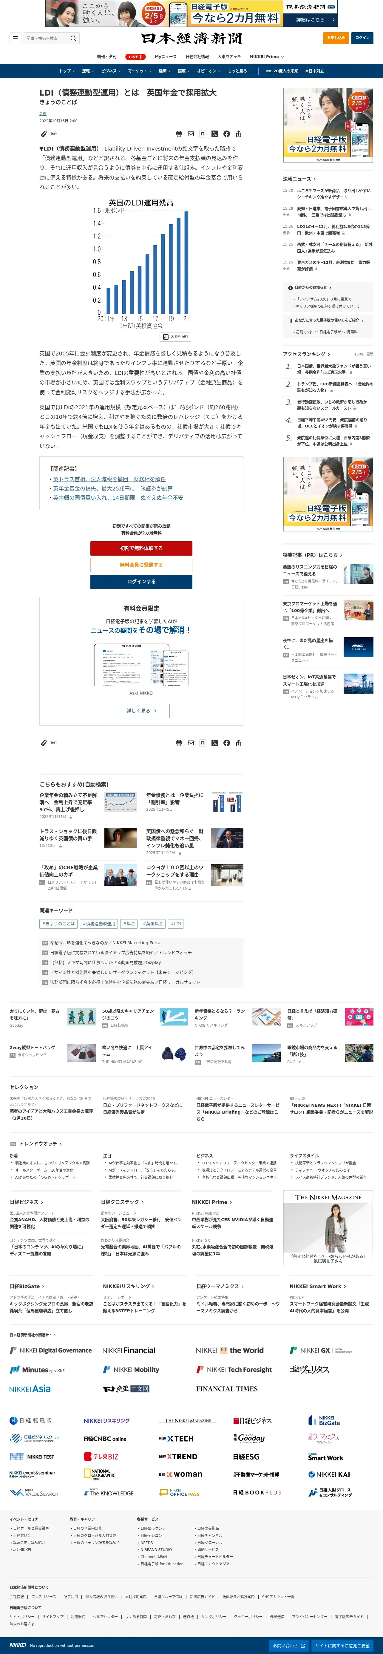Open the National Geographic logo link
This screenshot has width=383, height=1654.
click(99, 1475)
